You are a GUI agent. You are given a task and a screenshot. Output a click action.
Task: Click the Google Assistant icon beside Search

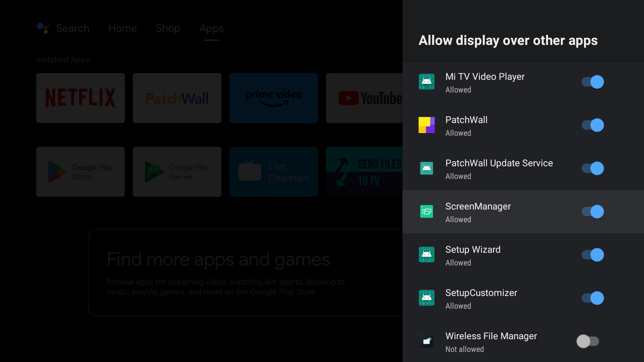coord(43,28)
